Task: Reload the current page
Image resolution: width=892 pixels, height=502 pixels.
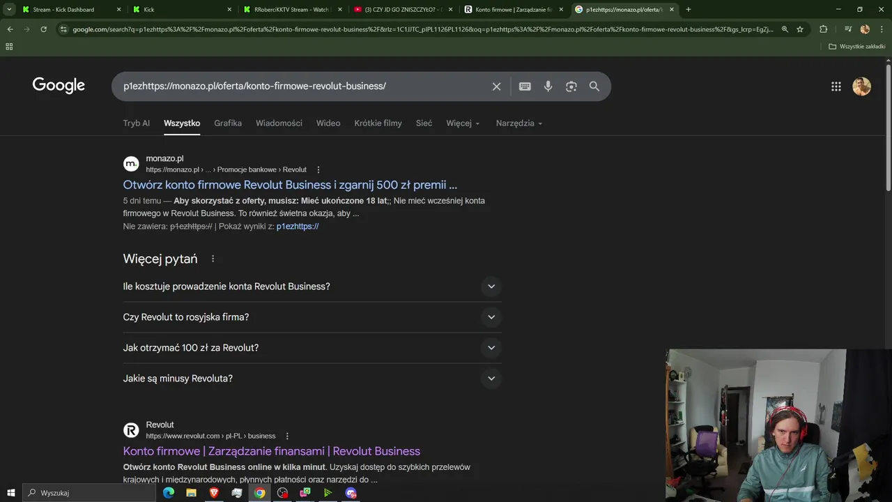Action: tap(43, 29)
